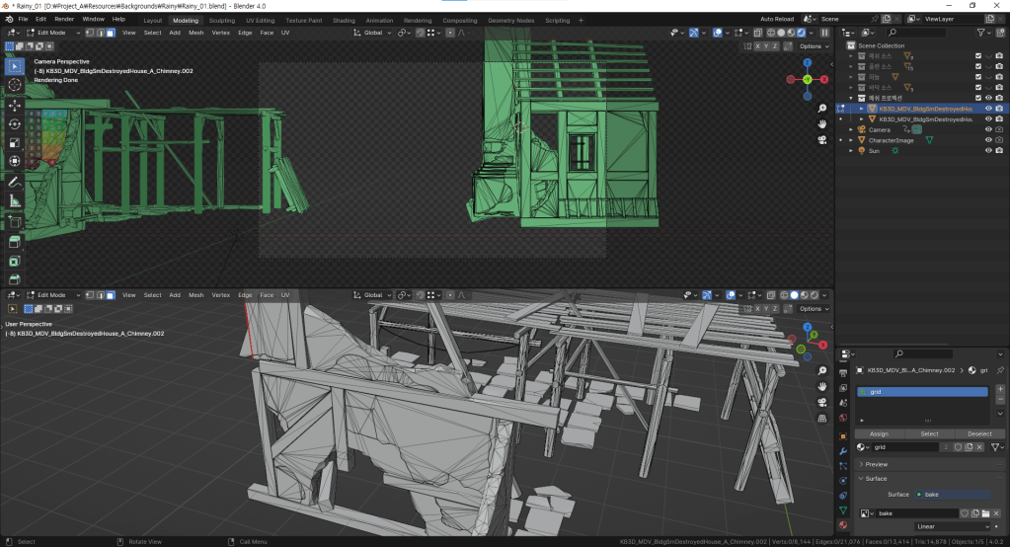The width and height of the screenshot is (1010, 547).
Task: Activate the 3D Cursor tool
Action: 15,85
